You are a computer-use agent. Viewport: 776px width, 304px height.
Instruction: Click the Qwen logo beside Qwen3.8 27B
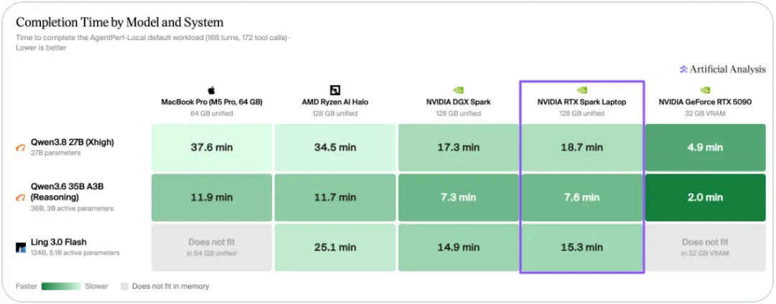tap(21, 147)
